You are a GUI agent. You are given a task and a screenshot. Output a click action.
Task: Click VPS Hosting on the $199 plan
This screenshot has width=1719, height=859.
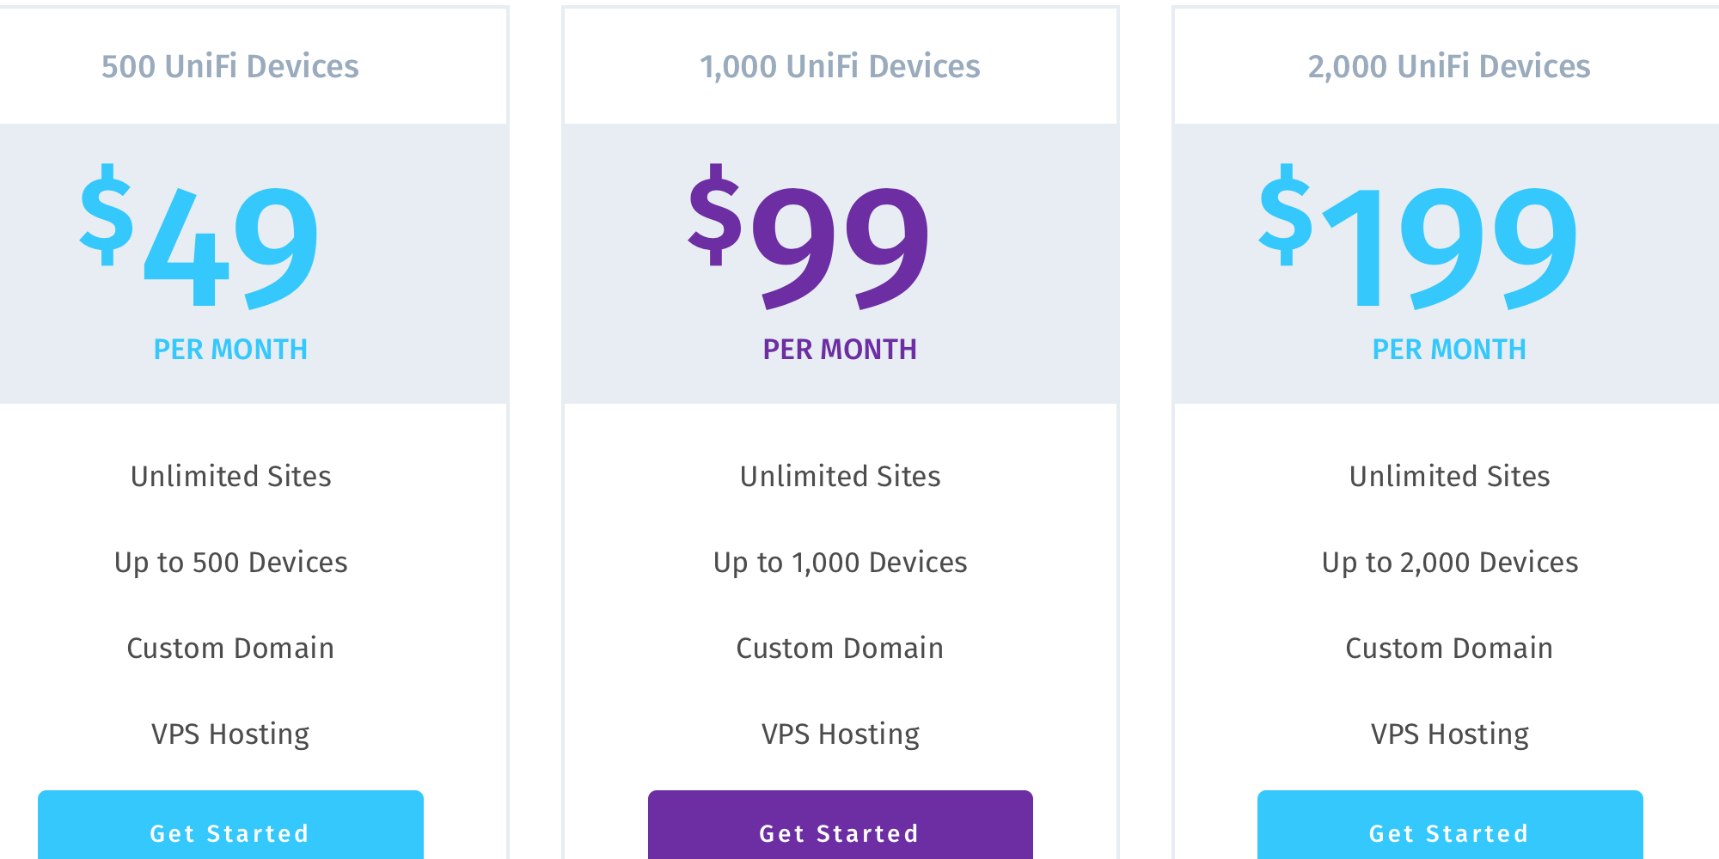pos(1450,734)
